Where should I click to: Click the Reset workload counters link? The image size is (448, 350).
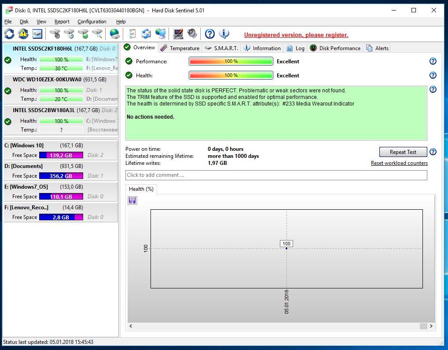click(x=399, y=163)
